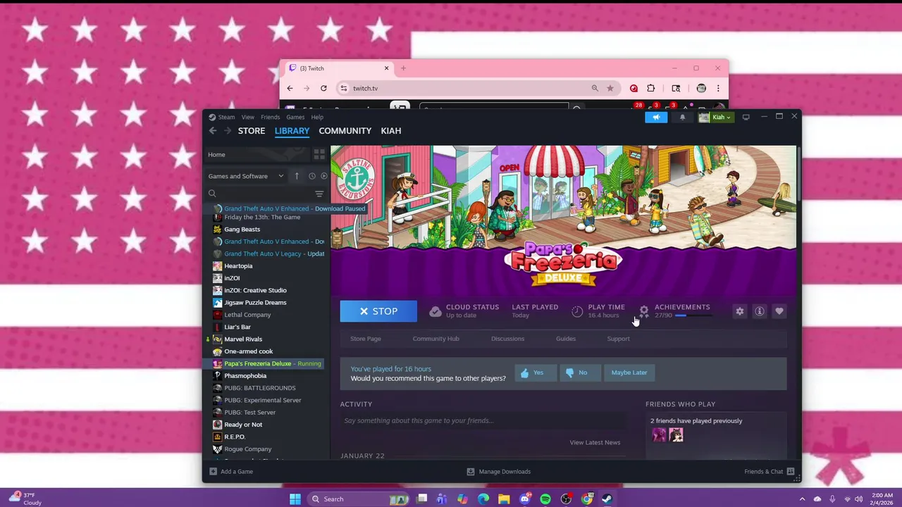Open the Help menu
Viewport: 902px width, 507px height.
317,117
